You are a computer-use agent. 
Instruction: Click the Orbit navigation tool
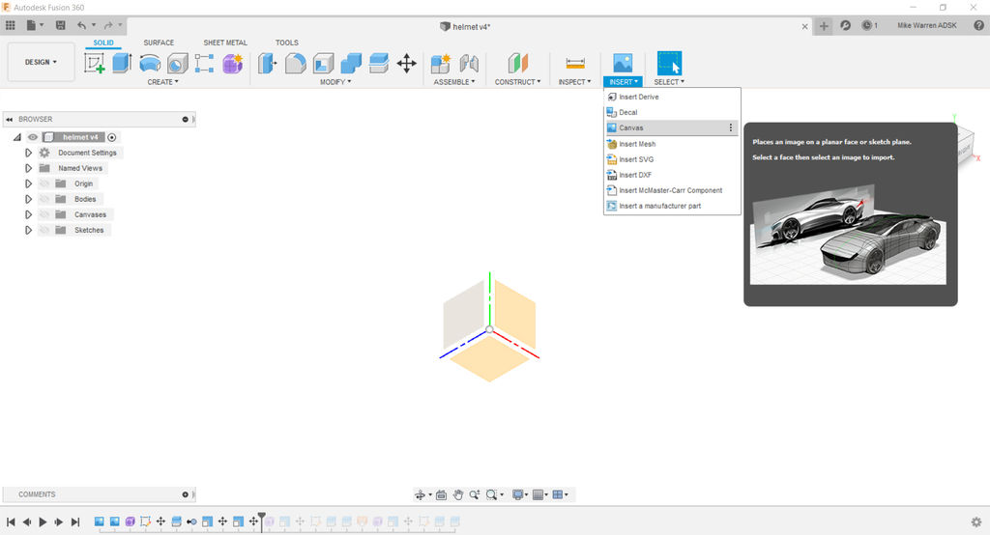click(x=420, y=495)
